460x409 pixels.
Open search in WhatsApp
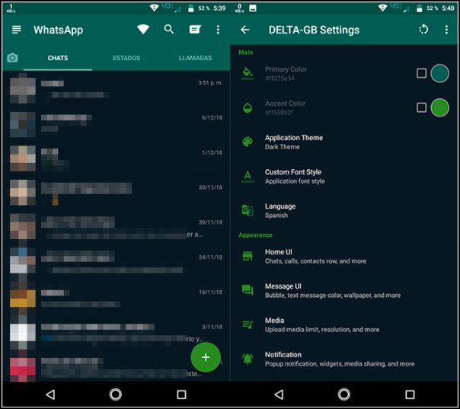point(168,29)
